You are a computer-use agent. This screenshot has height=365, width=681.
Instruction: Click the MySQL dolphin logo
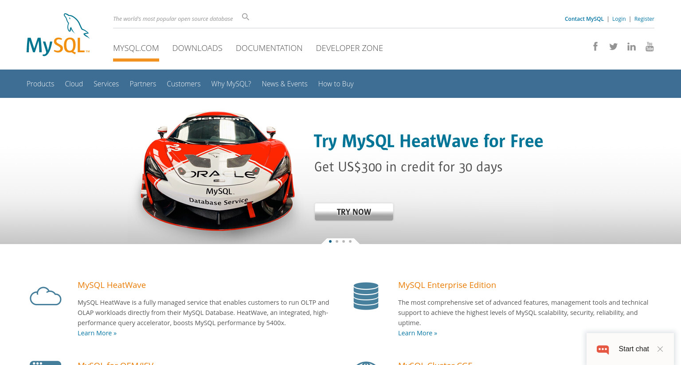click(x=58, y=35)
